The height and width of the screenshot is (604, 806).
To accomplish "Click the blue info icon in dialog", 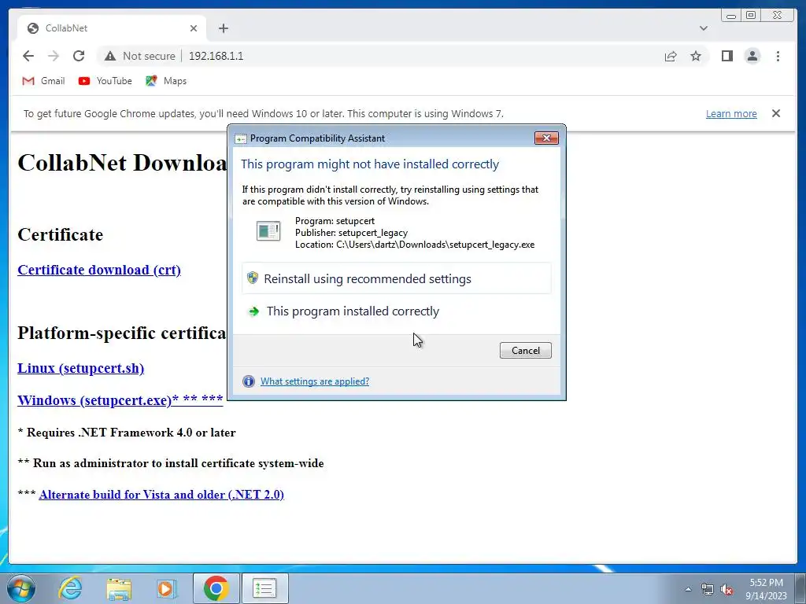I will coord(249,381).
